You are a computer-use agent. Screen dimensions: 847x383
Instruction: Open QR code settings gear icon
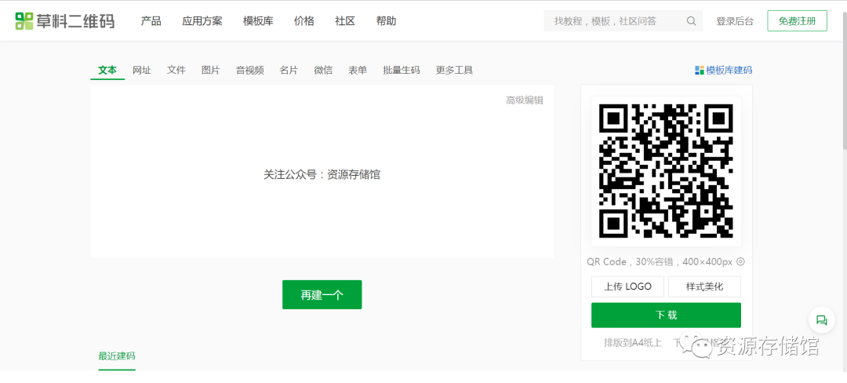(740, 261)
